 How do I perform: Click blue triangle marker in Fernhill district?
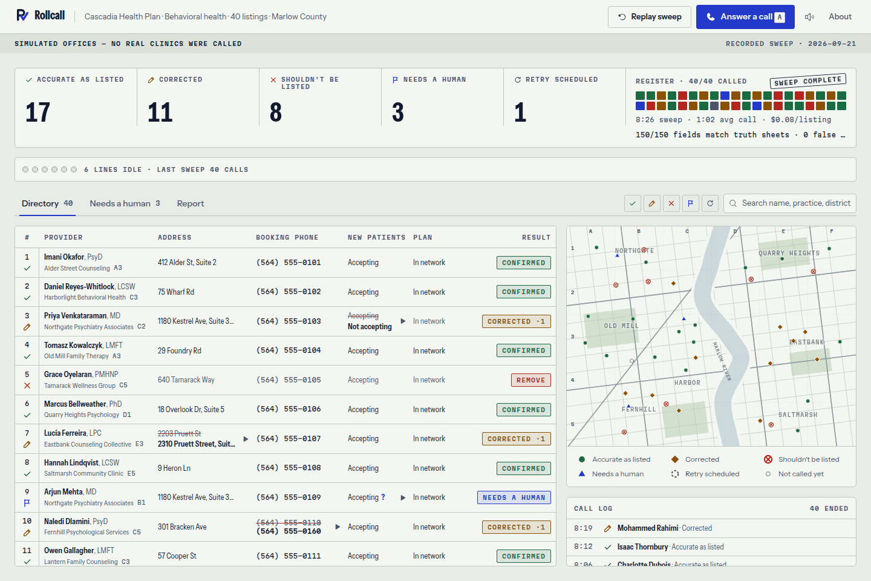click(628, 405)
